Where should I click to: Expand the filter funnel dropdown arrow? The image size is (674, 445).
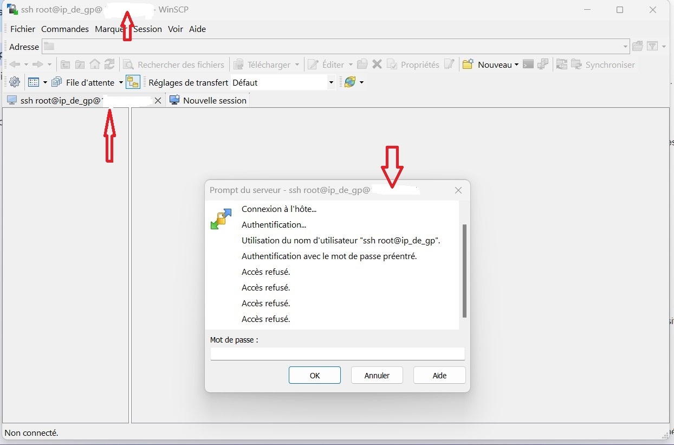pos(664,47)
